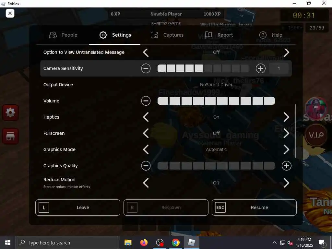Image resolution: width=332 pixels, height=249 pixels.
Task: Click the Settings panel scrollbar
Action: pyautogui.click(x=295, y=131)
